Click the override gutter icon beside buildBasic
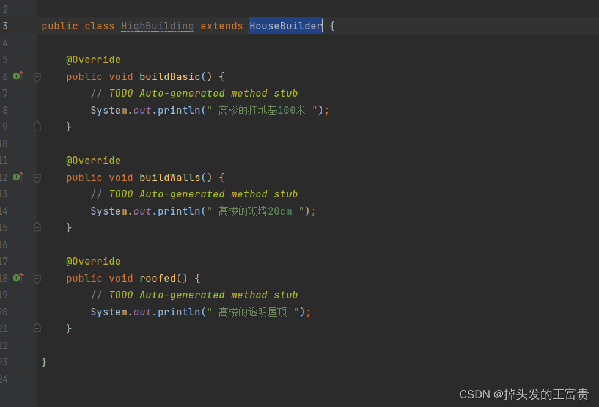Screen dimensions: 599x407 click(x=18, y=76)
